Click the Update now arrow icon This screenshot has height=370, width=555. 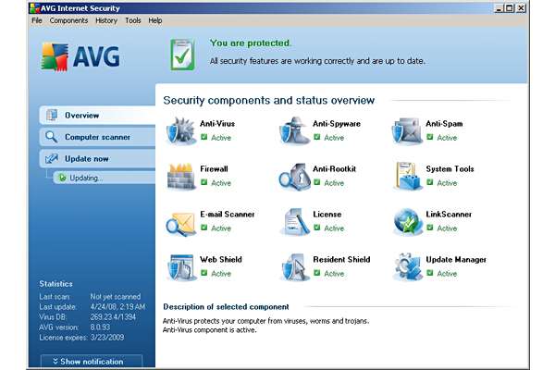point(52,158)
